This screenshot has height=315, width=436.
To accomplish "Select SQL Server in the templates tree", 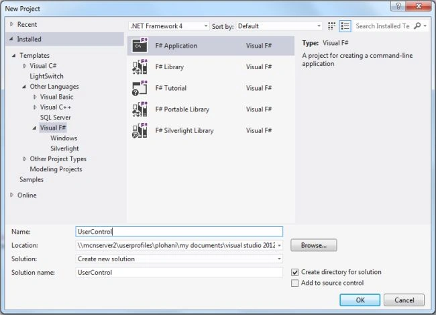I will tap(55, 118).
